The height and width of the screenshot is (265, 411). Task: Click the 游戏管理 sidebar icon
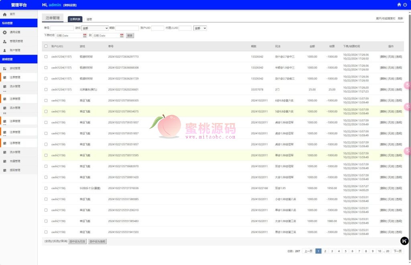[x=5, y=69]
